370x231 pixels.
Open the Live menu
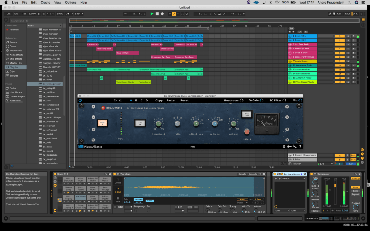(x=15, y=3)
